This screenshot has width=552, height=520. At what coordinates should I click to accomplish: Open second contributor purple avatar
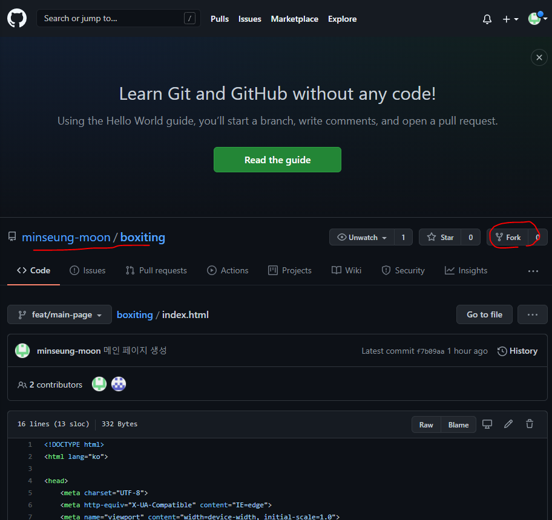[119, 384]
